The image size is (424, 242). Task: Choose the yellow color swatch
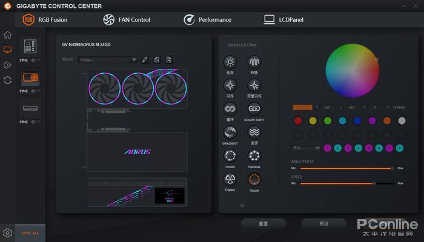[313, 121]
